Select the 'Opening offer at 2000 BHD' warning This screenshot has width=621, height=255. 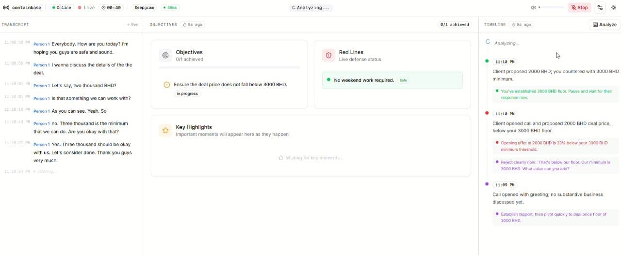coord(556,146)
